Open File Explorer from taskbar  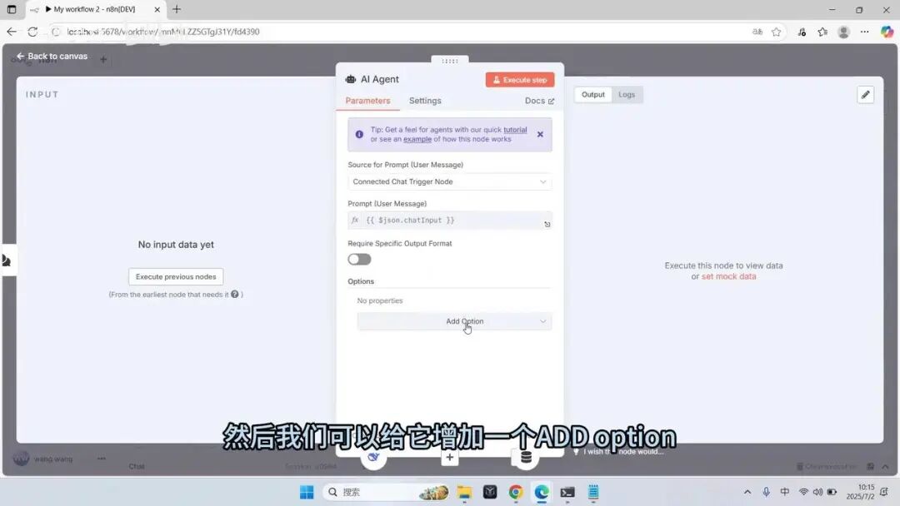pyautogui.click(x=464, y=492)
